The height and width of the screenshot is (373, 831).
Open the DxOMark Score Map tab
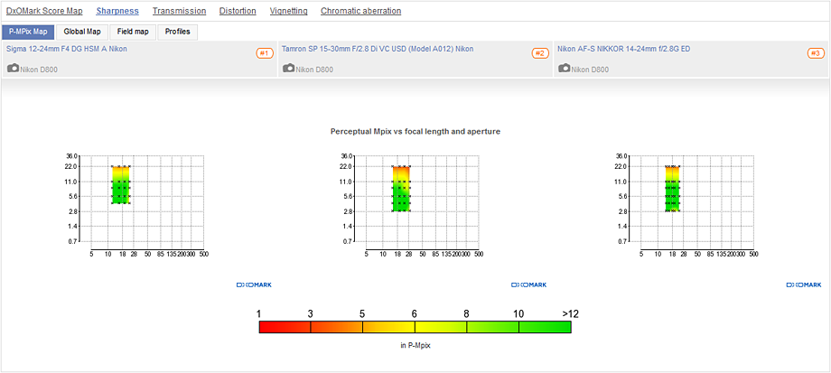tap(44, 11)
